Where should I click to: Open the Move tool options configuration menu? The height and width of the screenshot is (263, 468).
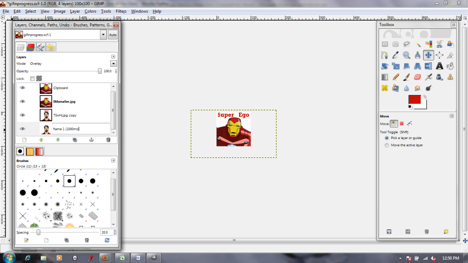click(452, 116)
